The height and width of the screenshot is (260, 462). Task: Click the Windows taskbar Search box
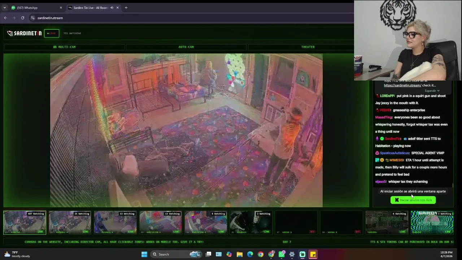(176, 254)
